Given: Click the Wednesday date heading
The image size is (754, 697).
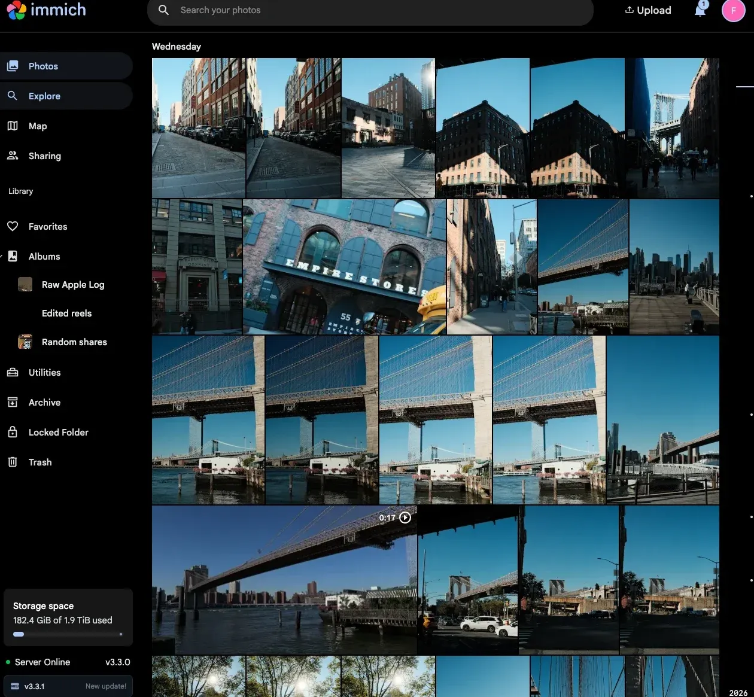Looking at the screenshot, I should point(177,47).
